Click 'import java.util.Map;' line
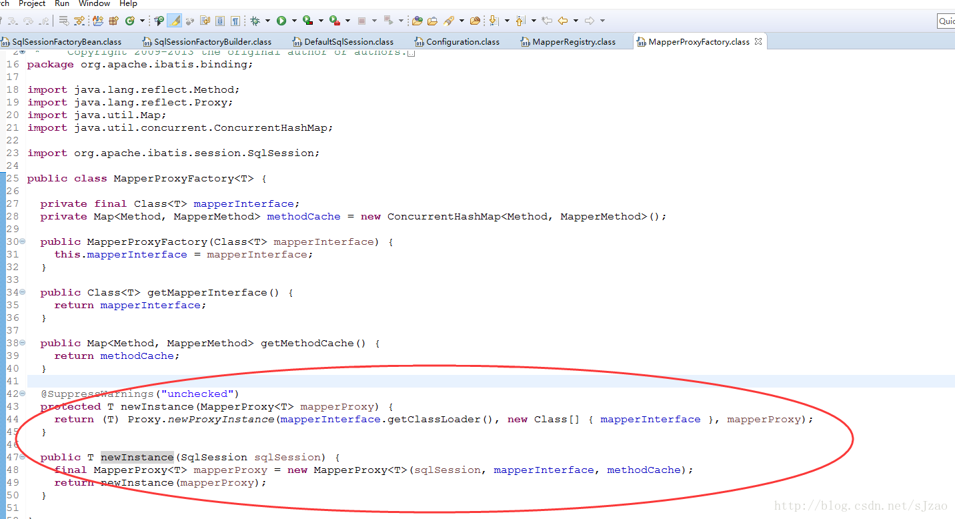 coord(97,115)
